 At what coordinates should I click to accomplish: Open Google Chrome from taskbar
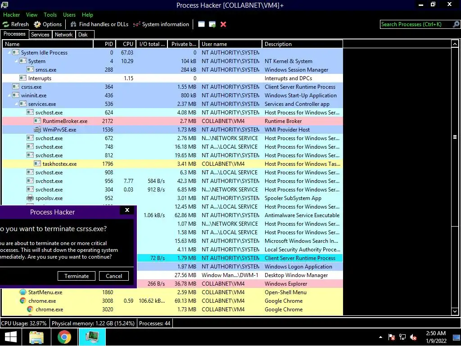tap(64, 337)
